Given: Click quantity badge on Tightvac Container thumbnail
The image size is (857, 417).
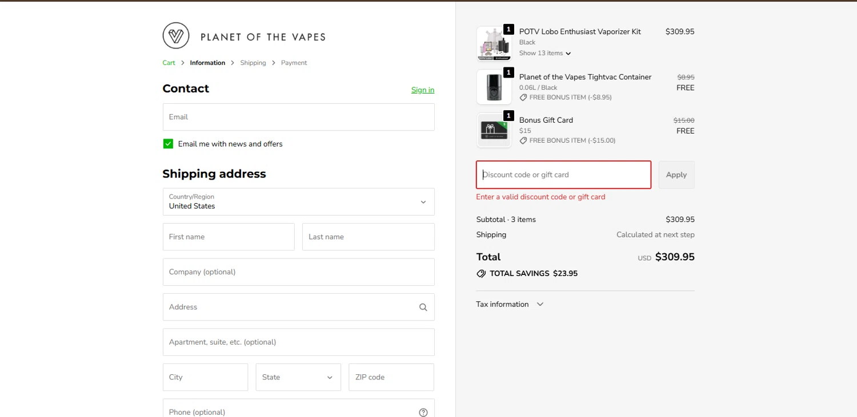Looking at the screenshot, I should pyautogui.click(x=508, y=72).
